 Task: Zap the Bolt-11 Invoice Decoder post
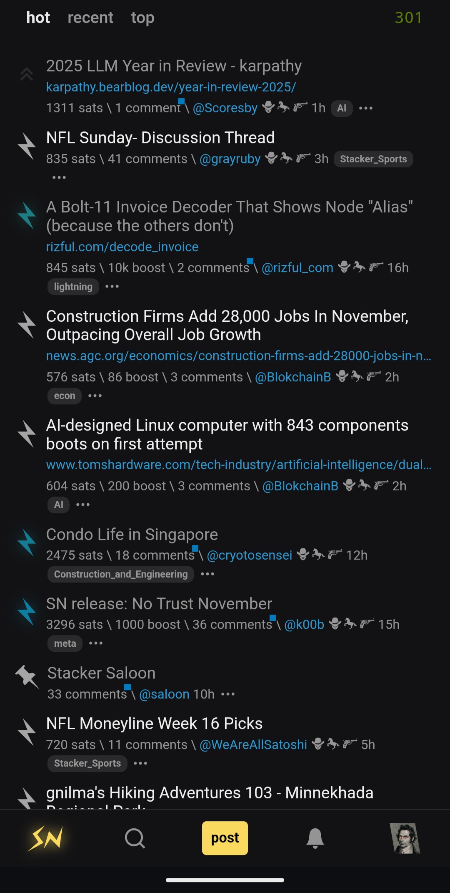click(27, 215)
